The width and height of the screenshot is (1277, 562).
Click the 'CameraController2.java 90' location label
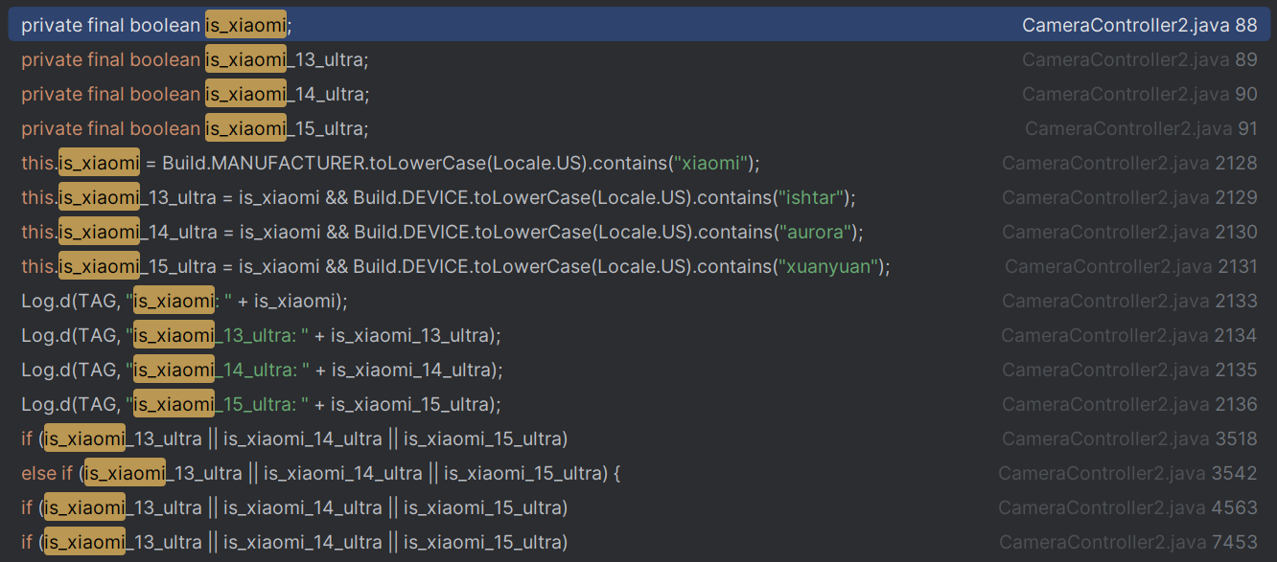[x=1139, y=94]
